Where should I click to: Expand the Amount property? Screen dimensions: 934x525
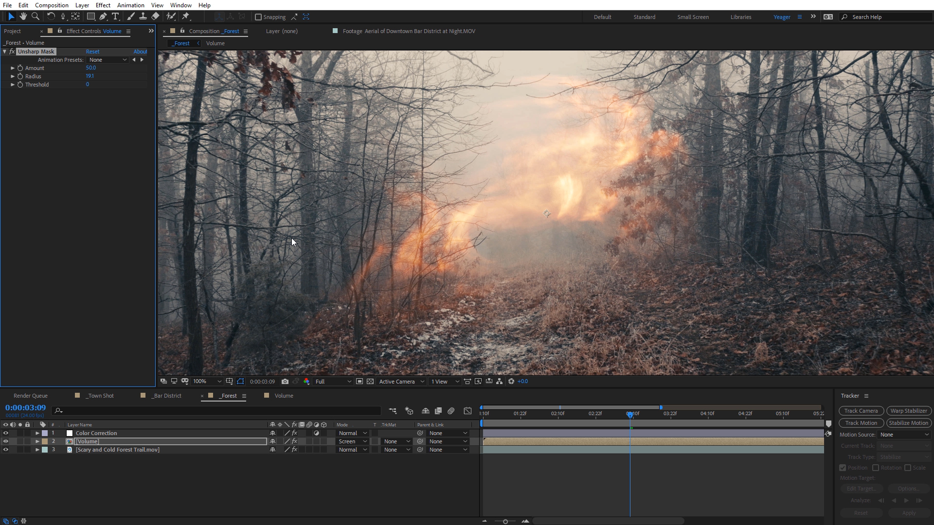(x=13, y=68)
